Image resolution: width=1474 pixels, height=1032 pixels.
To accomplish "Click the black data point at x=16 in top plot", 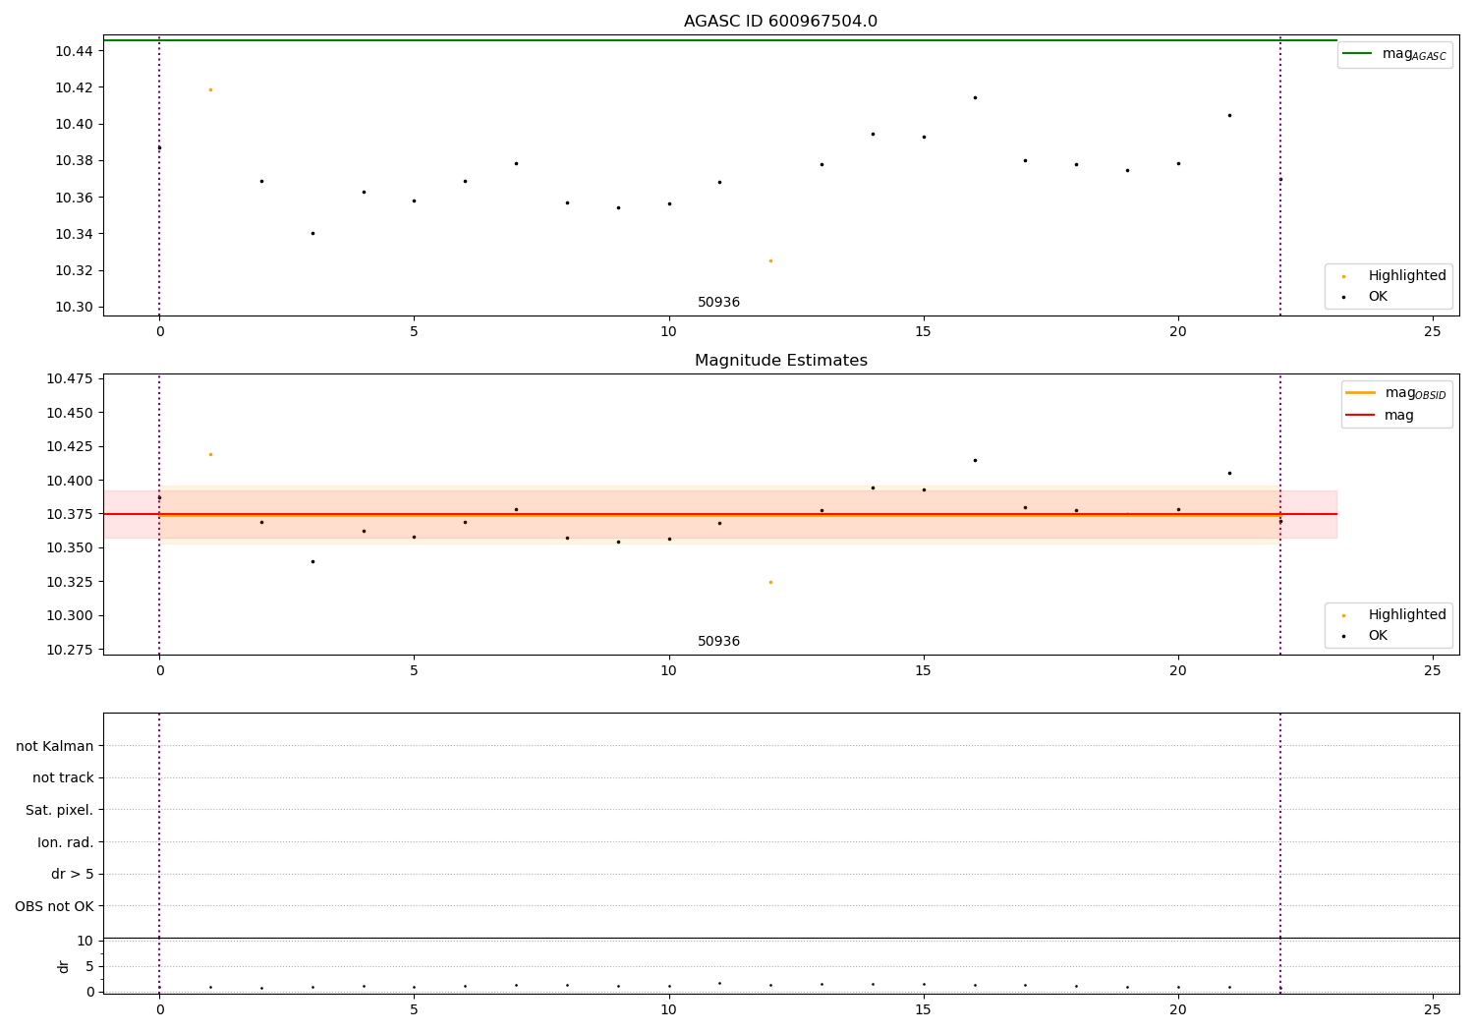I will 975,97.
